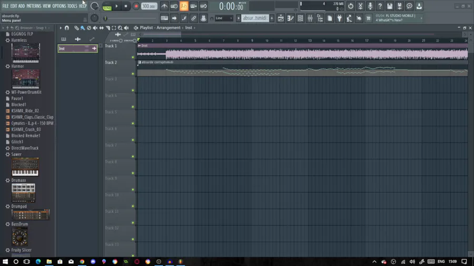Stop playback with the stop button
Screen dimensions: 474x266
pyautogui.click(x=126, y=6)
